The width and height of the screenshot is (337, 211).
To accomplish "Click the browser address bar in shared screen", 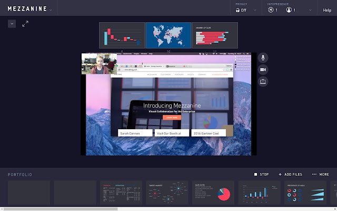I will tap(173, 70).
